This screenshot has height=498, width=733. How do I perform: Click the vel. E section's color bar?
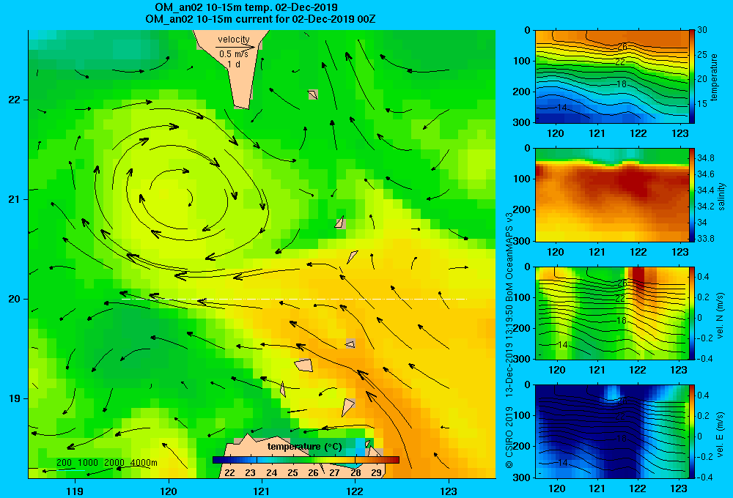tap(692, 431)
